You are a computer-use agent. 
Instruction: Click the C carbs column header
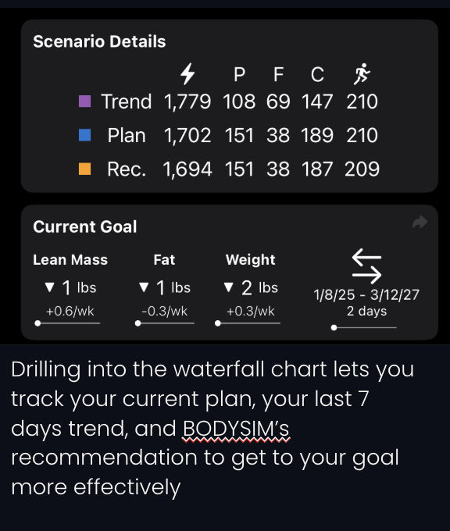317,74
